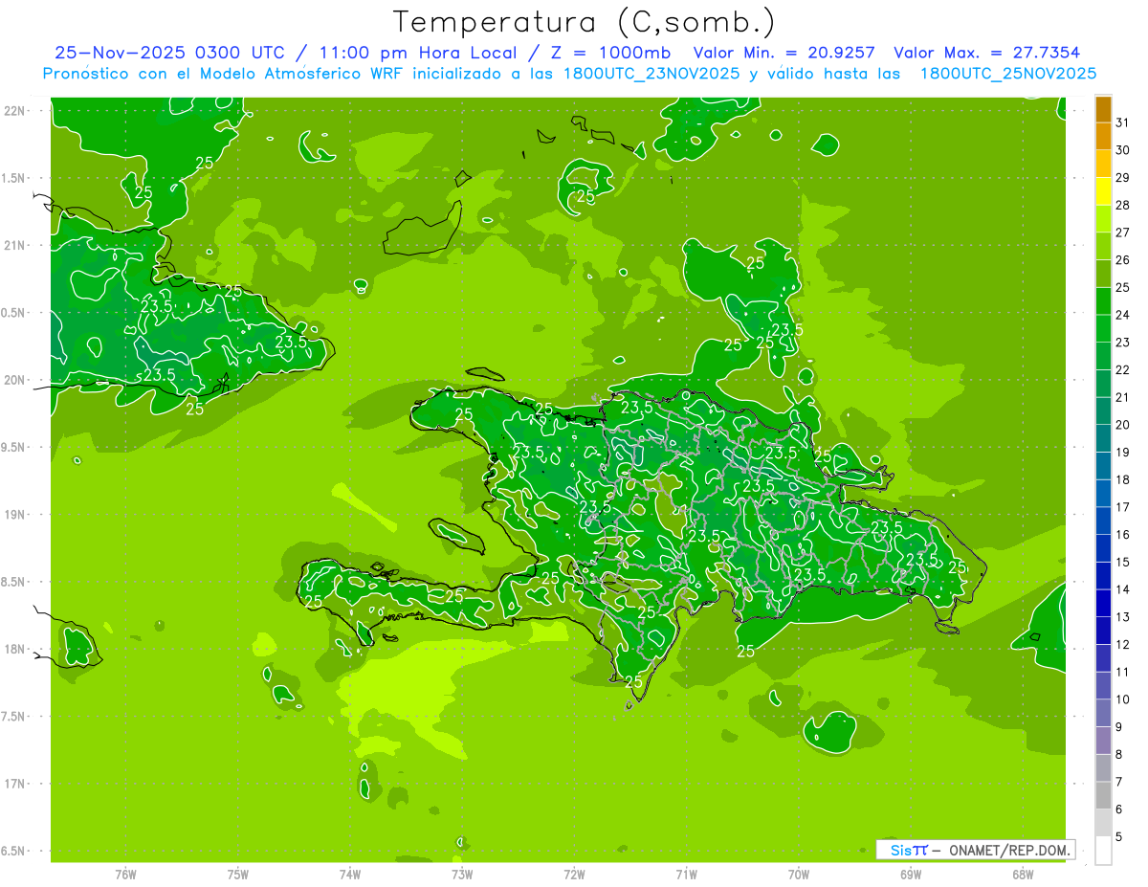Click the "76W" longitude axis label
The height and width of the screenshot is (887, 1148).
(125, 875)
